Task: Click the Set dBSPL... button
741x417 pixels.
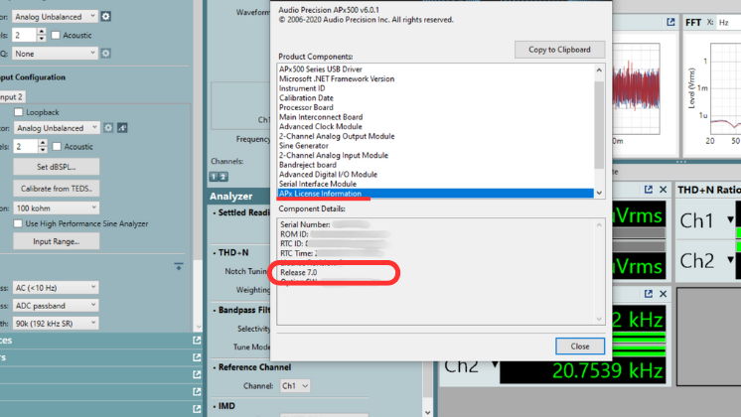Action: pos(56,167)
